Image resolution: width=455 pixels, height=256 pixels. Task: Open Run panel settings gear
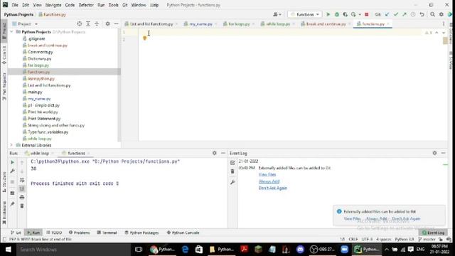pyautogui.click(x=215, y=153)
